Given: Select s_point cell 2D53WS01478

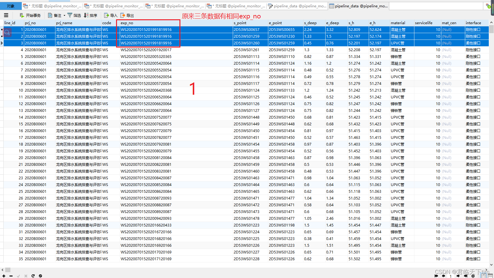Looking at the screenshot, I should (250, 219).
